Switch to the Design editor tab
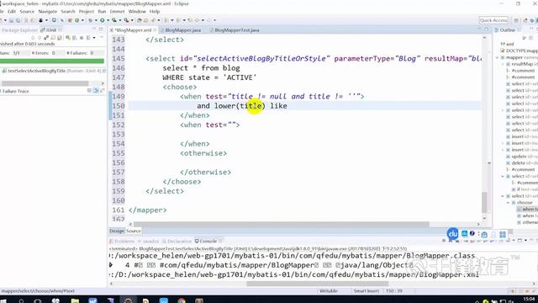The image size is (538, 303). tap(117, 231)
